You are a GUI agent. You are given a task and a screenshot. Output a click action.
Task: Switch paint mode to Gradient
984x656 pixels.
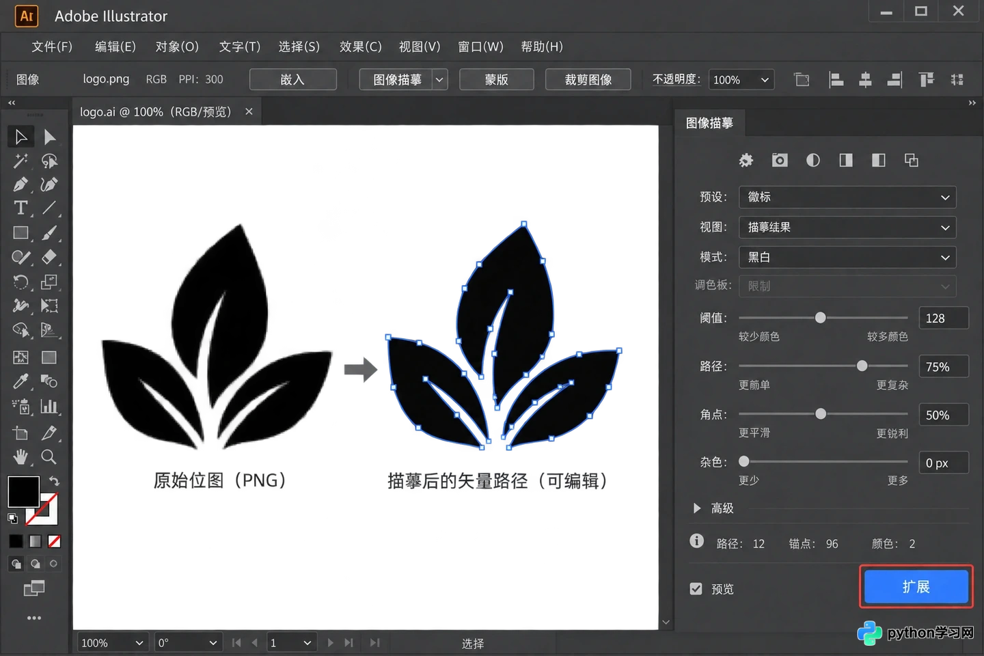[x=35, y=542]
